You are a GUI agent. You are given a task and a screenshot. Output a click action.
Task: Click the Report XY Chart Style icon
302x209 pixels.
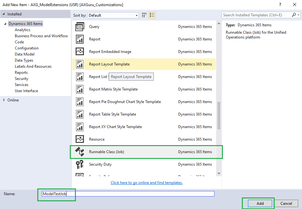tap(79, 126)
